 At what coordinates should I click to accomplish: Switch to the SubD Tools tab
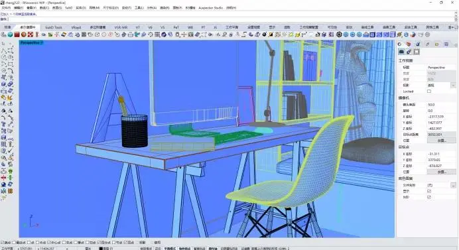[x=54, y=27]
